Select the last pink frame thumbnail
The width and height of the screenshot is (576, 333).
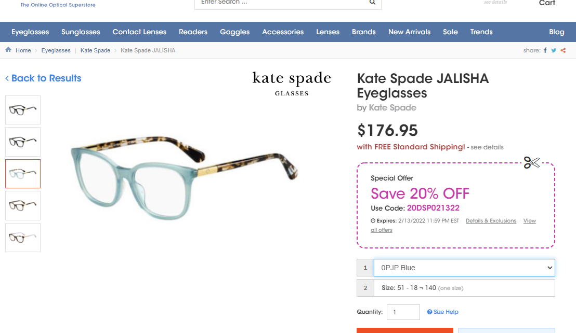(23, 238)
